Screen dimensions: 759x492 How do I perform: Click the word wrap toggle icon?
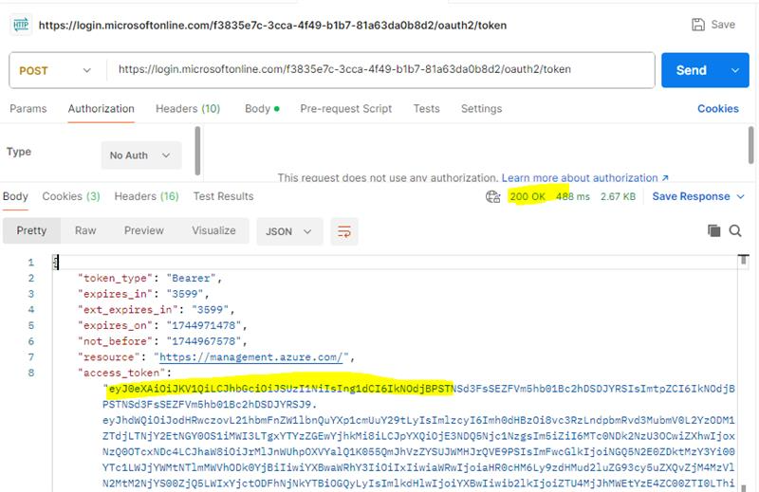pyautogui.click(x=344, y=231)
